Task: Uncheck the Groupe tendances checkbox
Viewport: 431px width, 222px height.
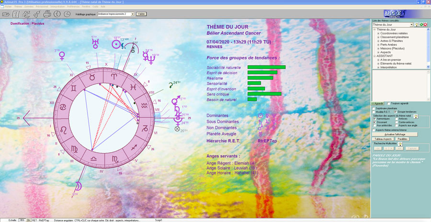Action: (x=396, y=112)
